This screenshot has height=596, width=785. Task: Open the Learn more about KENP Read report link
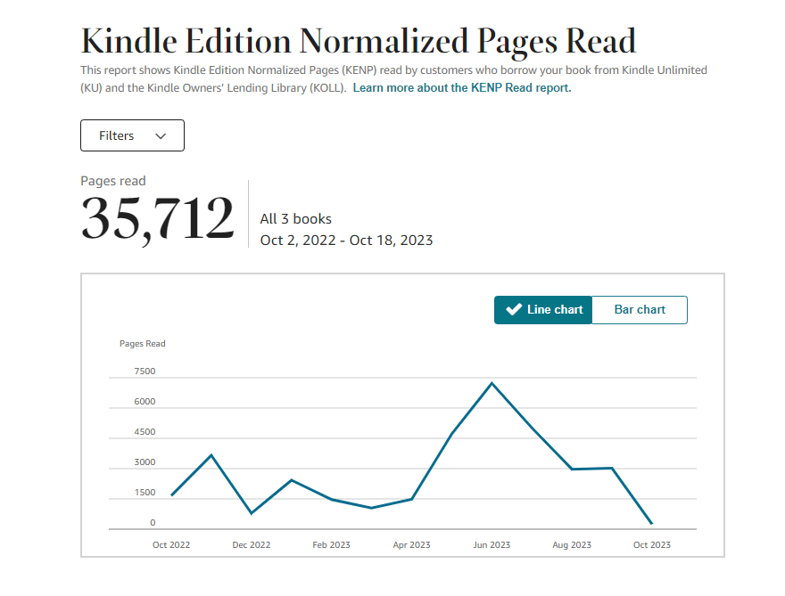point(462,88)
